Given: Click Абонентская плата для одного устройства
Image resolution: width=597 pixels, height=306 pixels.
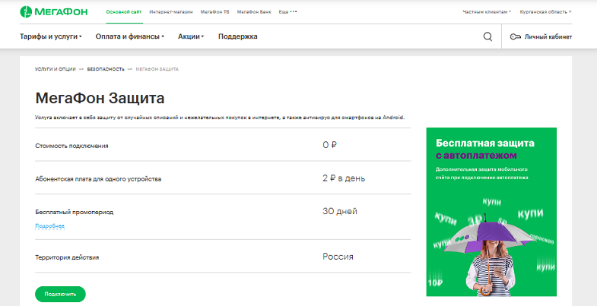Looking at the screenshot, I should pyautogui.click(x=98, y=178).
